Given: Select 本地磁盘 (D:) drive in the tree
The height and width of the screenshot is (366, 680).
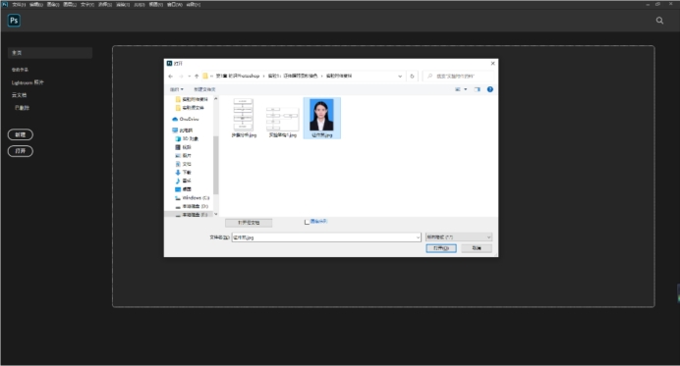Looking at the screenshot, I should click(192, 206).
